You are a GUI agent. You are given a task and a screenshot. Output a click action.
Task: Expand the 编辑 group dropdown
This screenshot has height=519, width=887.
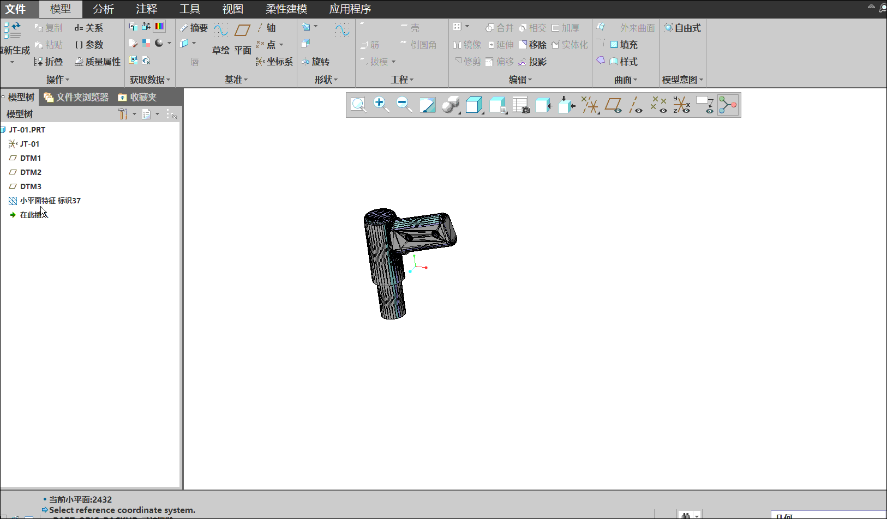tap(520, 80)
